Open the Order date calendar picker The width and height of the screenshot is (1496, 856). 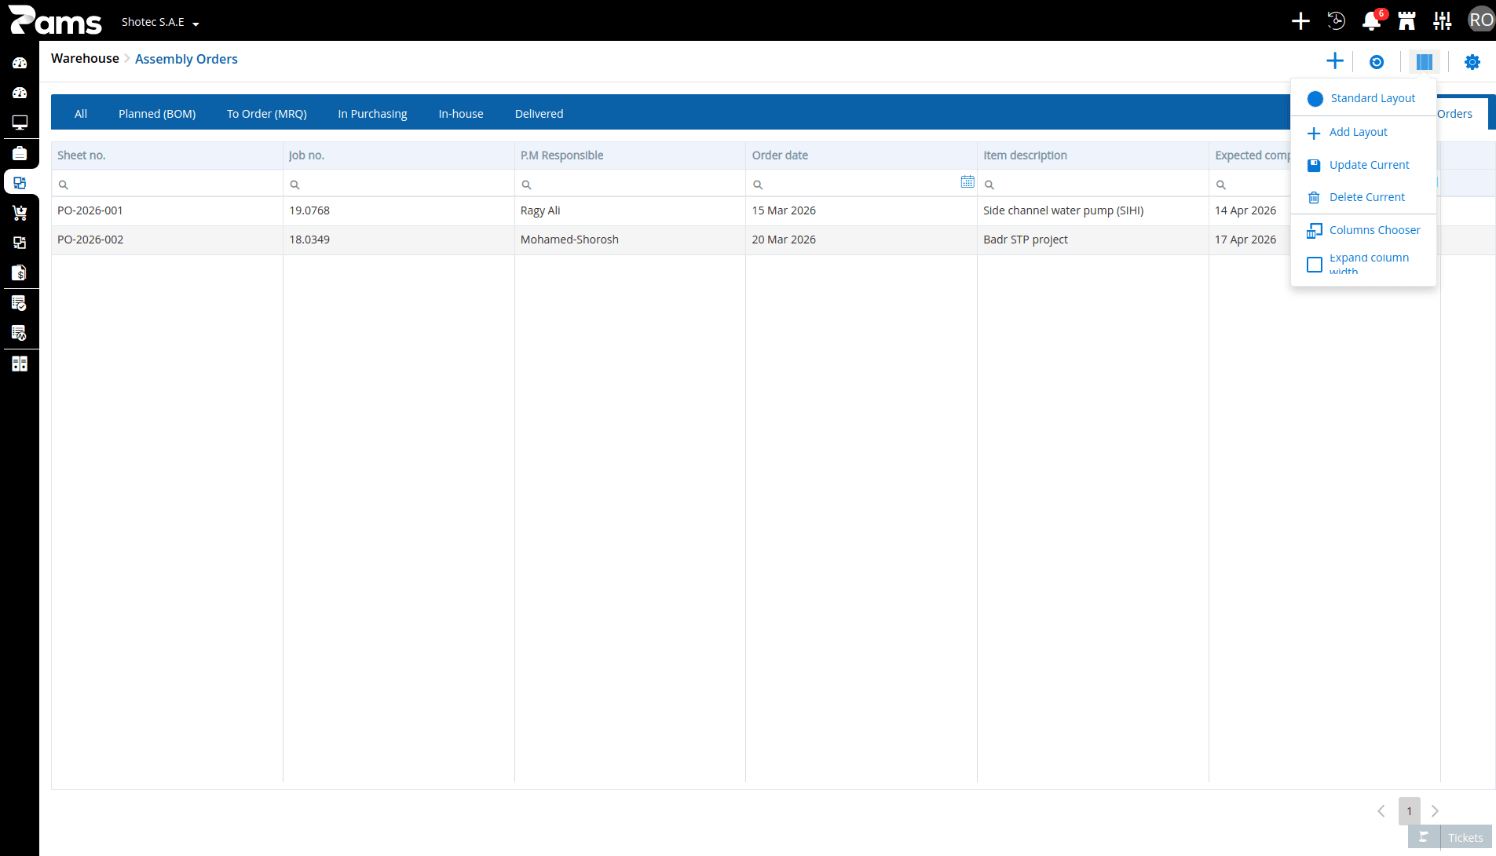pyautogui.click(x=967, y=182)
